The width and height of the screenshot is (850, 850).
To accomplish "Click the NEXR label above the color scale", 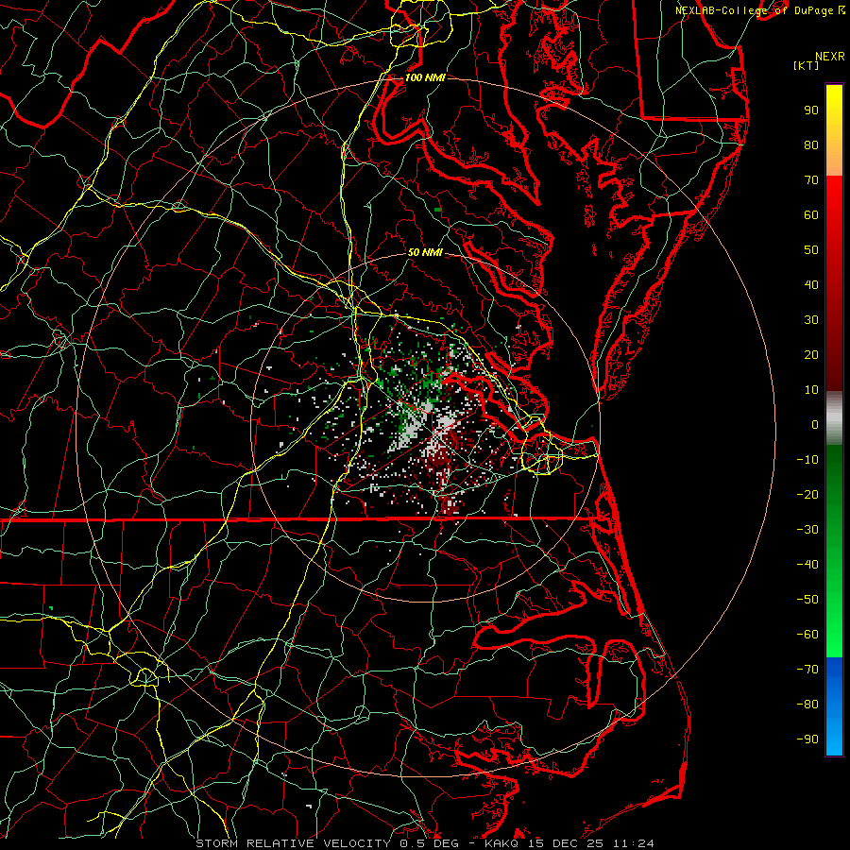I will point(830,57).
